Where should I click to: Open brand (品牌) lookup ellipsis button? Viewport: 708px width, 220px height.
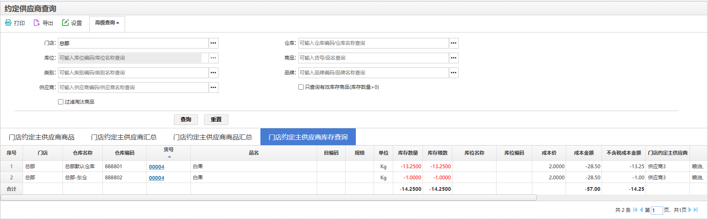pyautogui.click(x=453, y=73)
